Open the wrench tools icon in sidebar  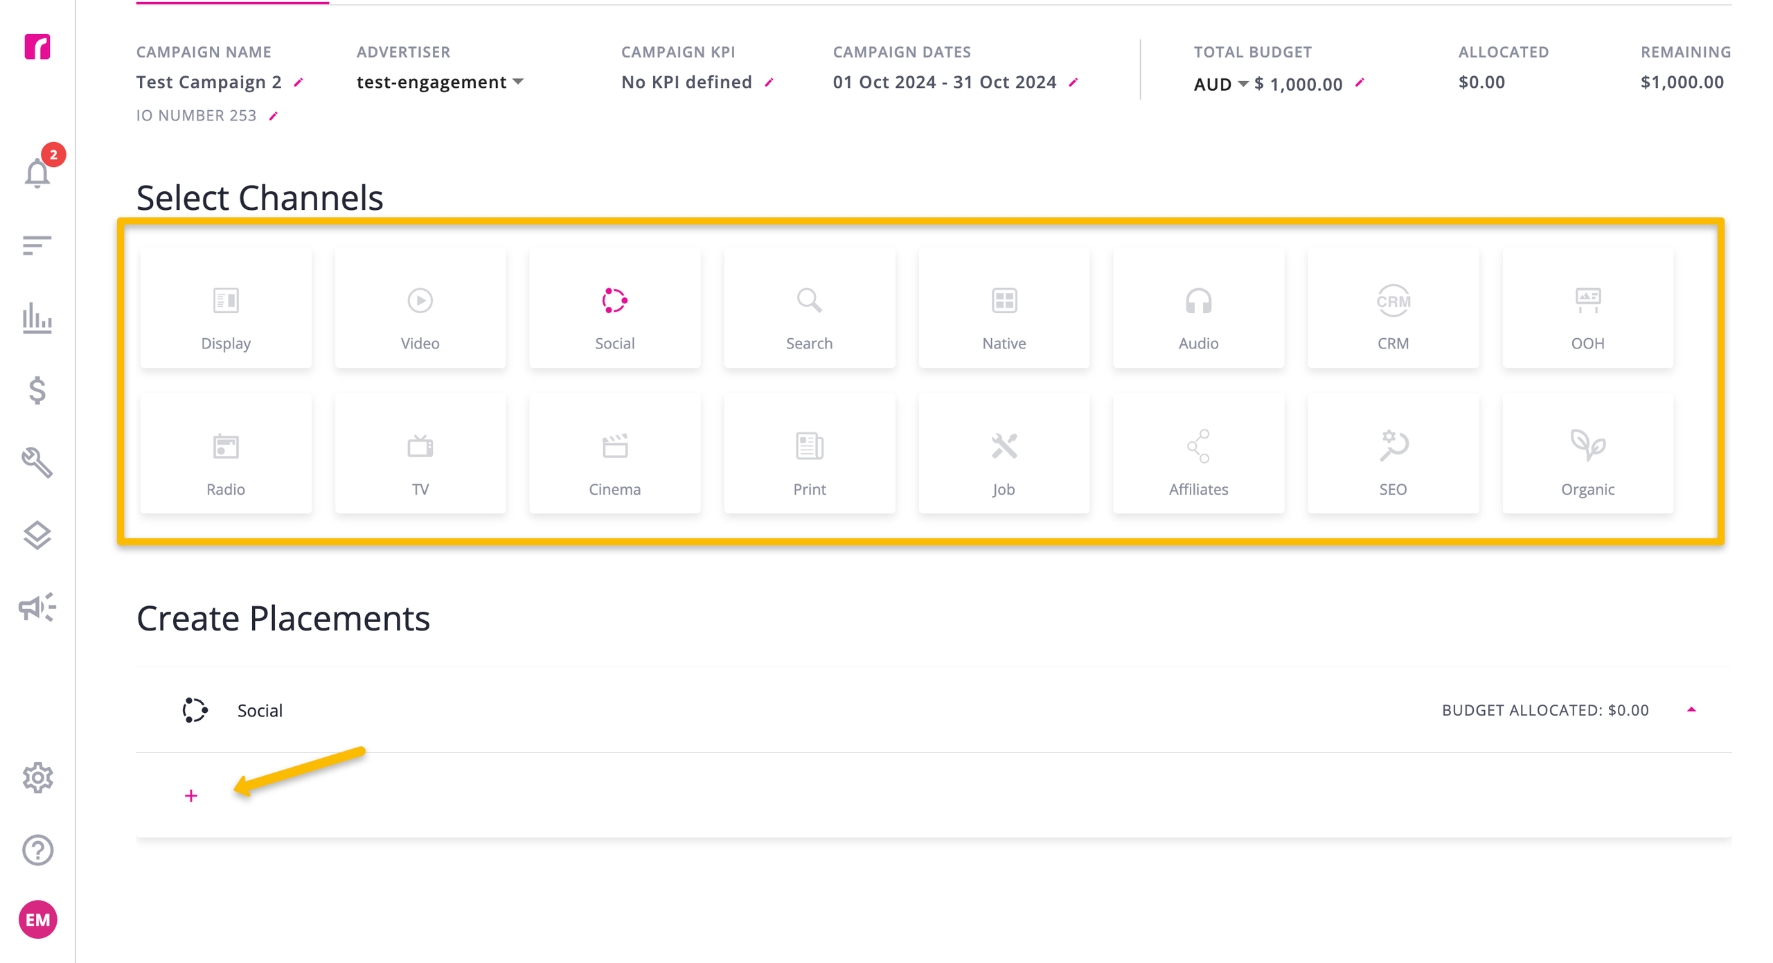[x=37, y=463]
